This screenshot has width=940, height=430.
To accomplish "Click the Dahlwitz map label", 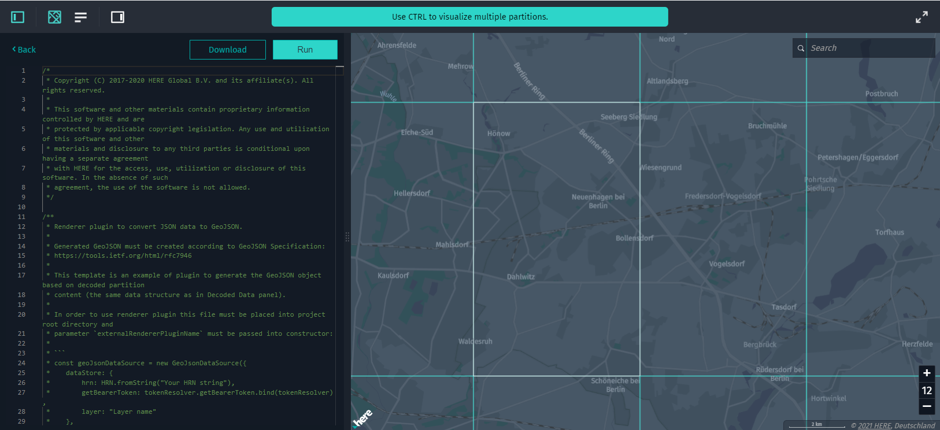I will [521, 277].
